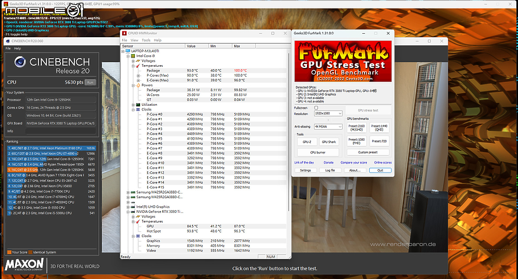Start the GPU stress test in FurMark
The height and width of the screenshot is (279, 518).
pos(368,110)
